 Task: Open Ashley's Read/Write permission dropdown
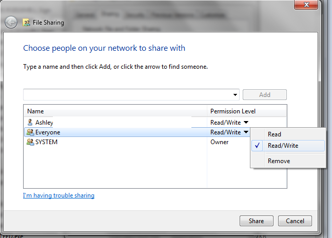(x=246, y=123)
